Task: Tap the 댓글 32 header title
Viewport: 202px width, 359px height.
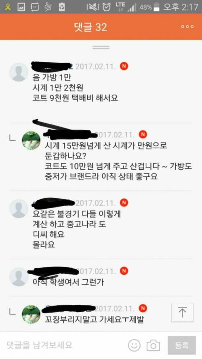Action: 90,27
